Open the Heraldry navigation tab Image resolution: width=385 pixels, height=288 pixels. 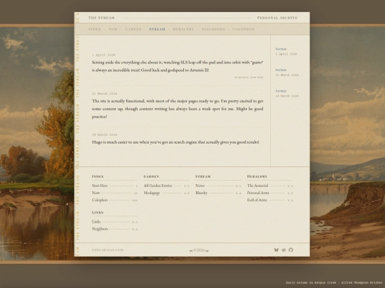[x=183, y=29]
